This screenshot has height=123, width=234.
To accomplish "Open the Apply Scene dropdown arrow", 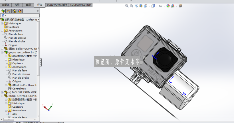I will 176,6.
